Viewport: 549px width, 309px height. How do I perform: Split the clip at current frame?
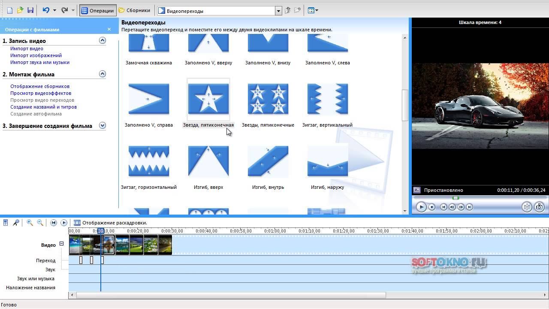pos(527,207)
